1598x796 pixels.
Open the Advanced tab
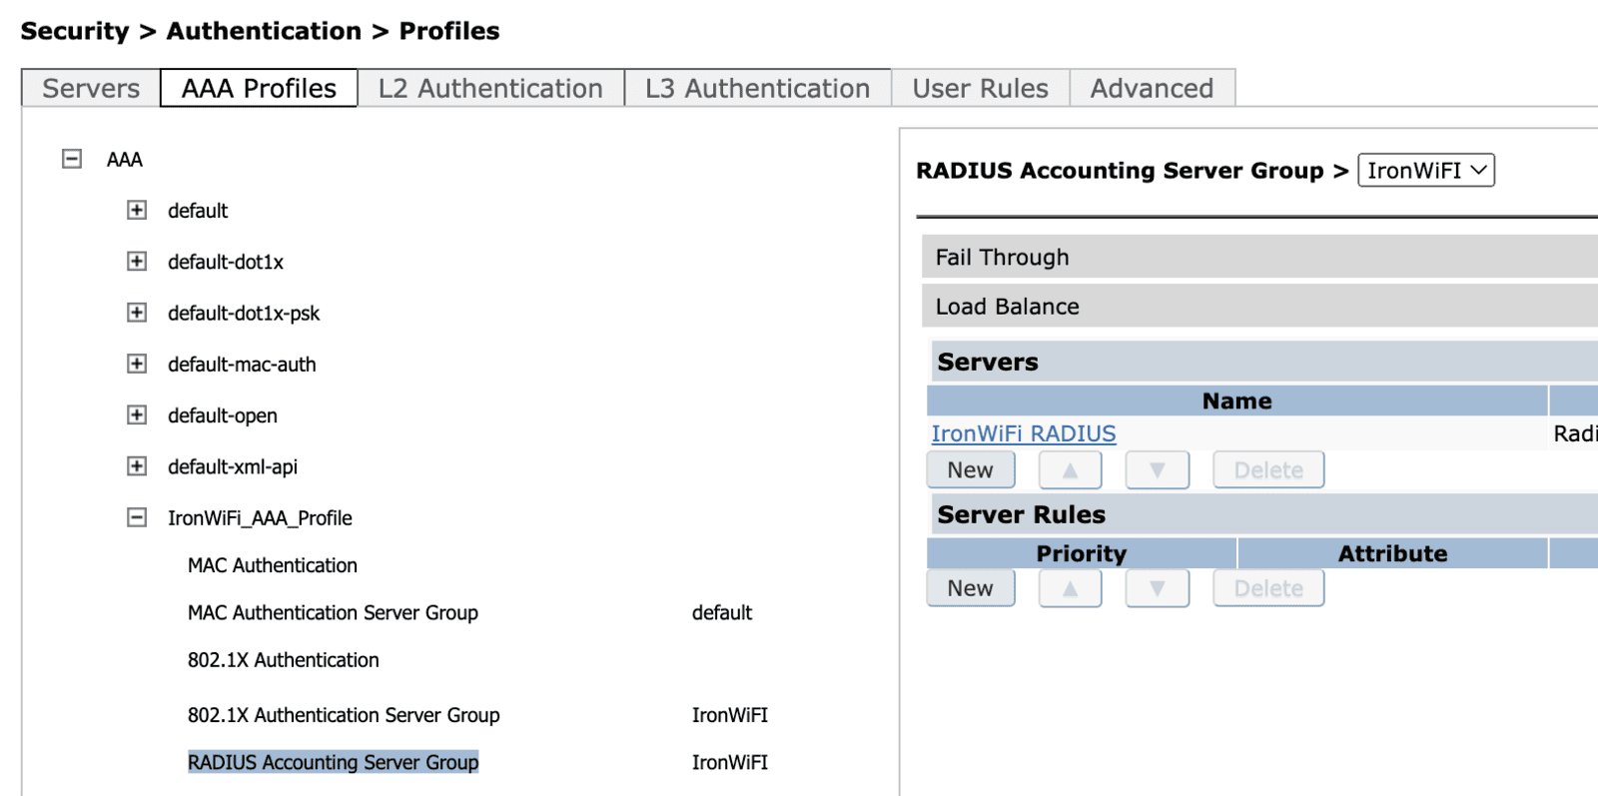(1152, 89)
